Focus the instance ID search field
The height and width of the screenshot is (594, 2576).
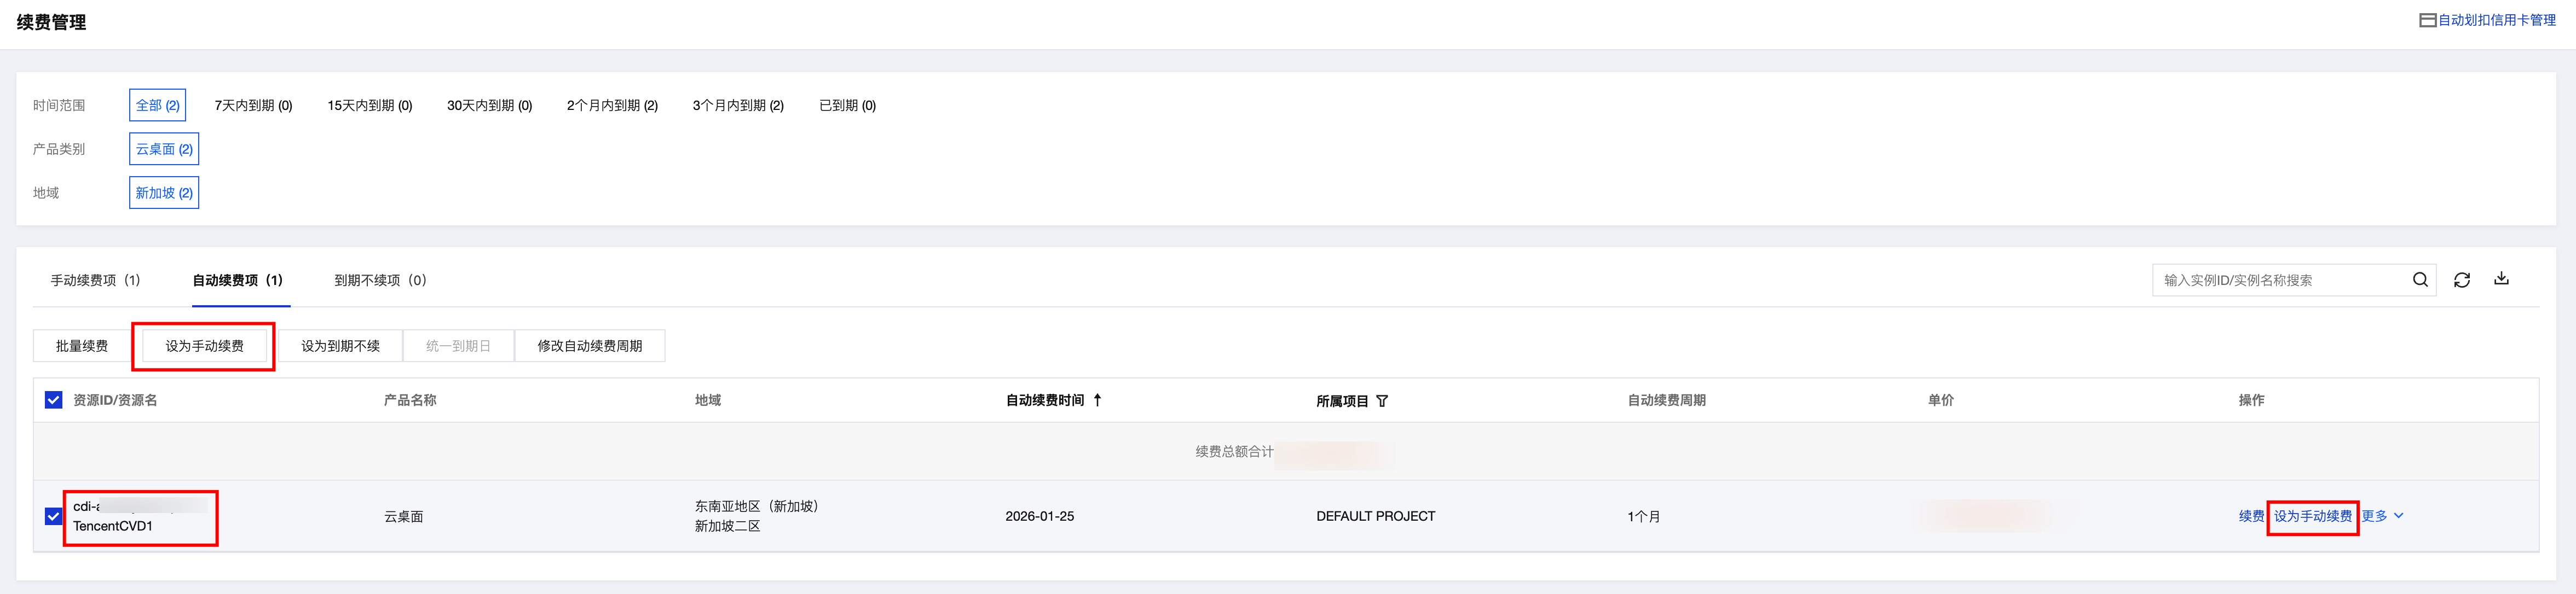click(2280, 280)
